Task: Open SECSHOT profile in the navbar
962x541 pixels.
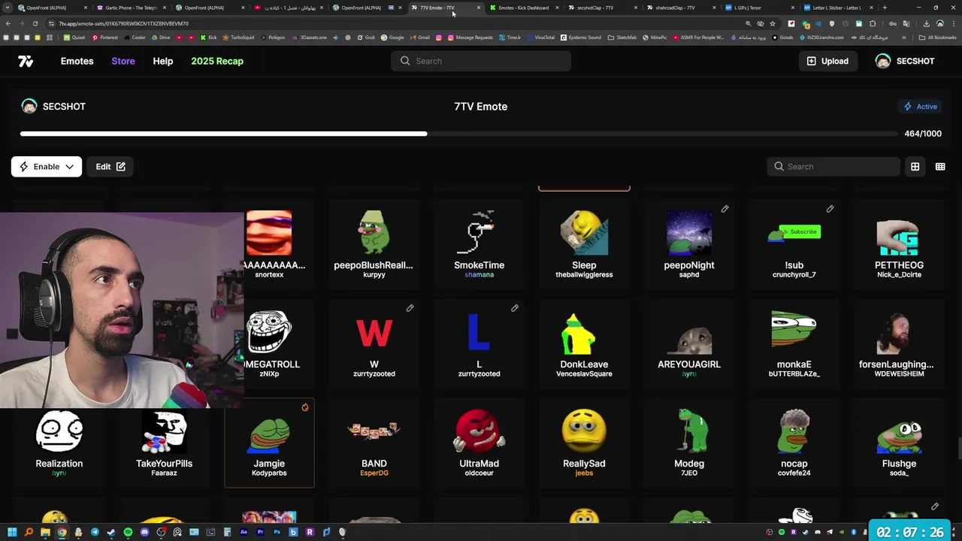Action: point(905,61)
